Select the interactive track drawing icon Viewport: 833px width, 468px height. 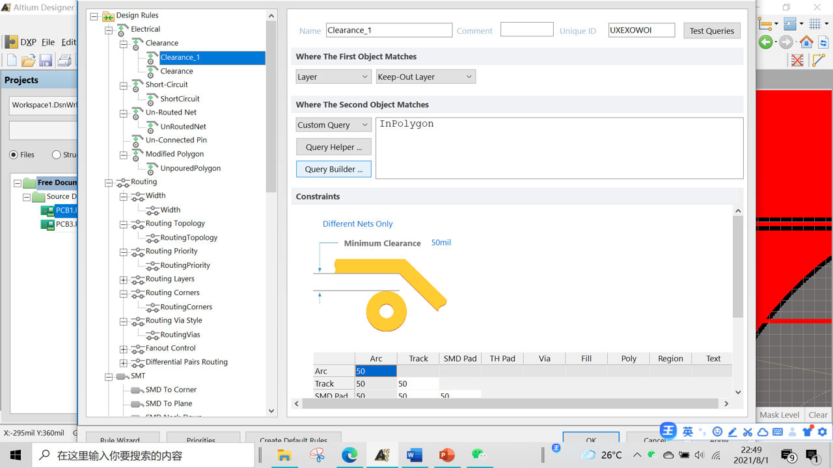819,60
